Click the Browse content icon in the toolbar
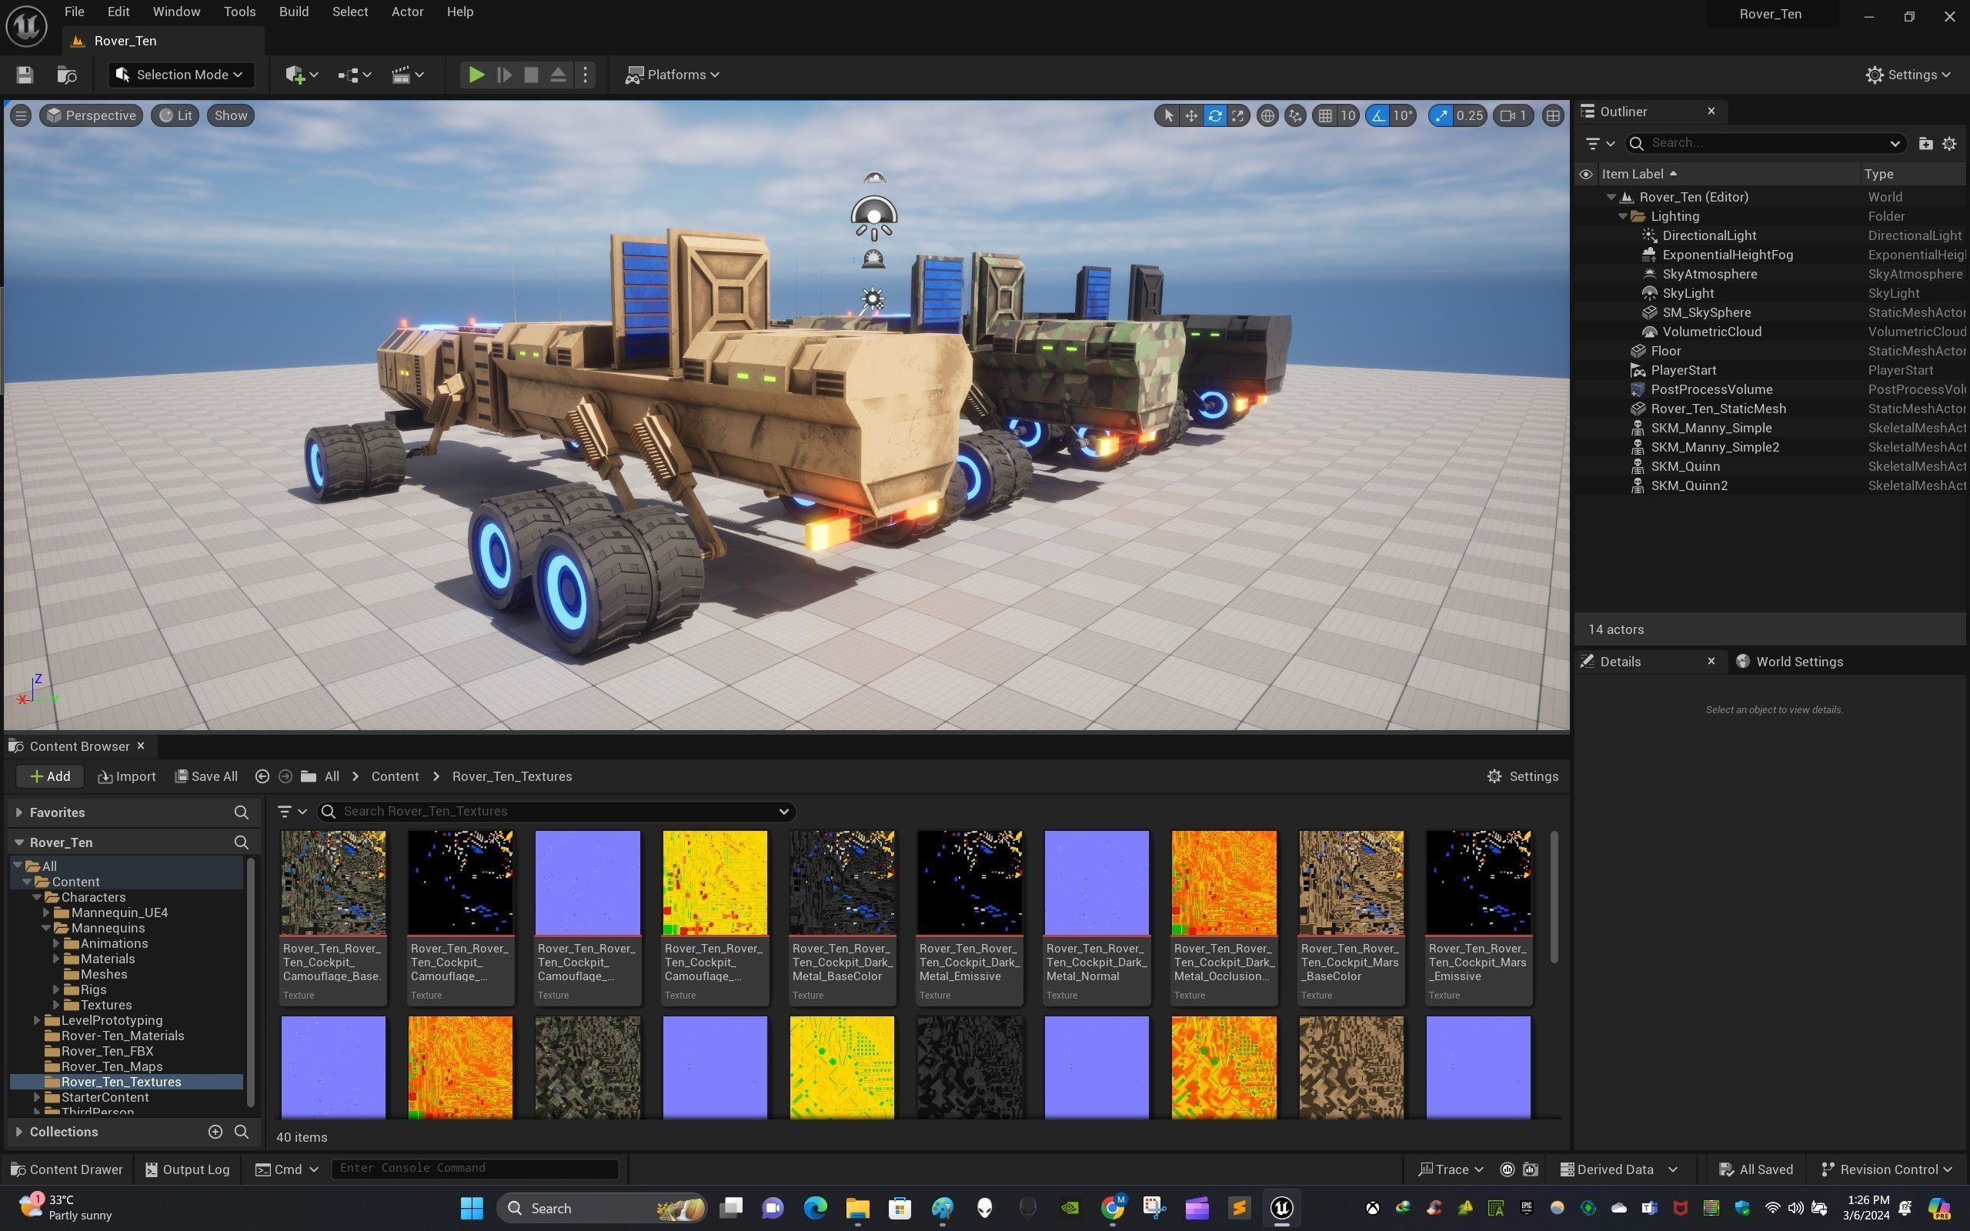 click(x=67, y=75)
